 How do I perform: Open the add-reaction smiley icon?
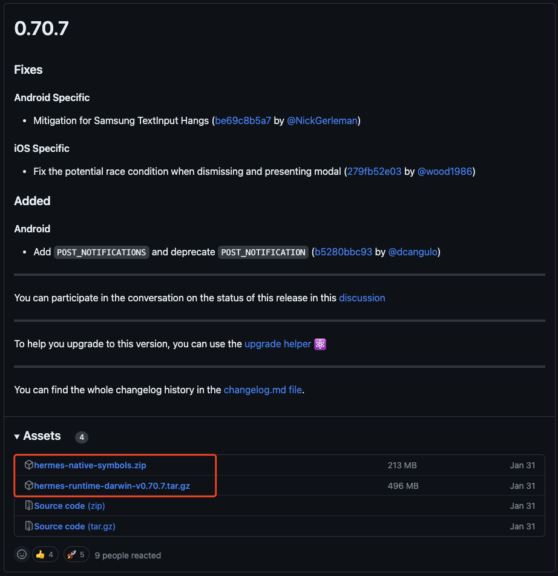click(21, 554)
